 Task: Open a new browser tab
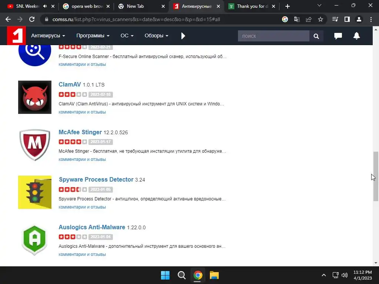click(x=287, y=6)
